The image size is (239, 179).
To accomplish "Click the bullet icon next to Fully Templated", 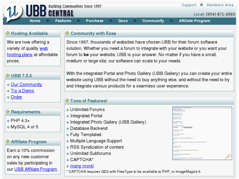I will pyautogui.click(x=68, y=135).
